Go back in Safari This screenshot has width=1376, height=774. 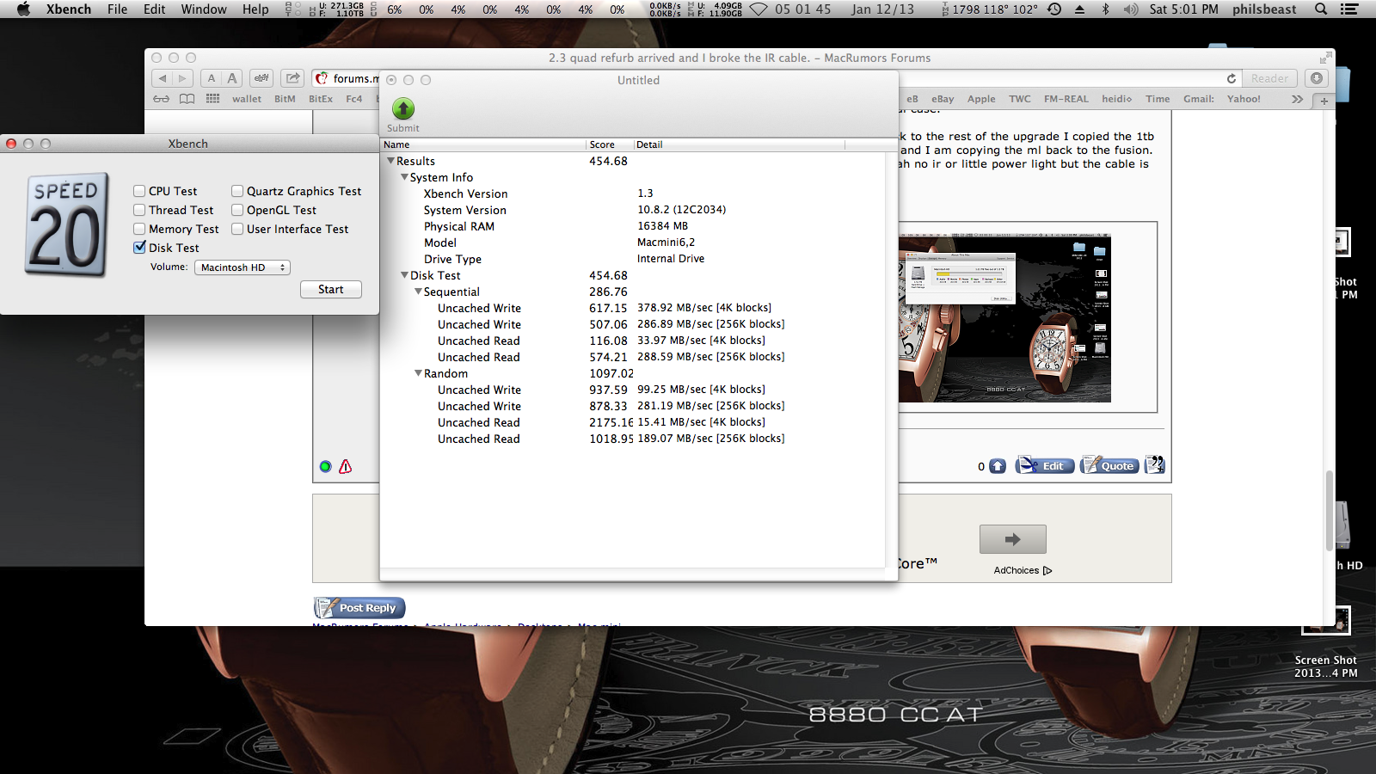pyautogui.click(x=163, y=78)
